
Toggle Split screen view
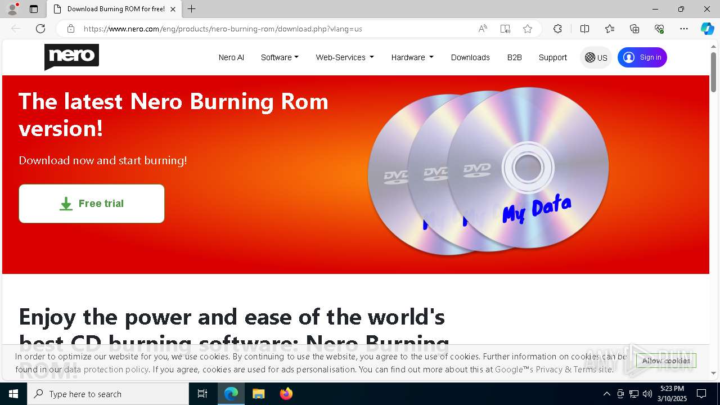click(584, 29)
